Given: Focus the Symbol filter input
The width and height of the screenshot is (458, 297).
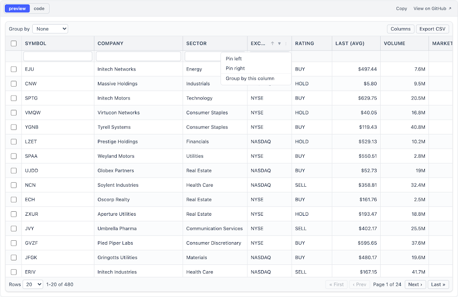Looking at the screenshot, I should (x=58, y=56).
